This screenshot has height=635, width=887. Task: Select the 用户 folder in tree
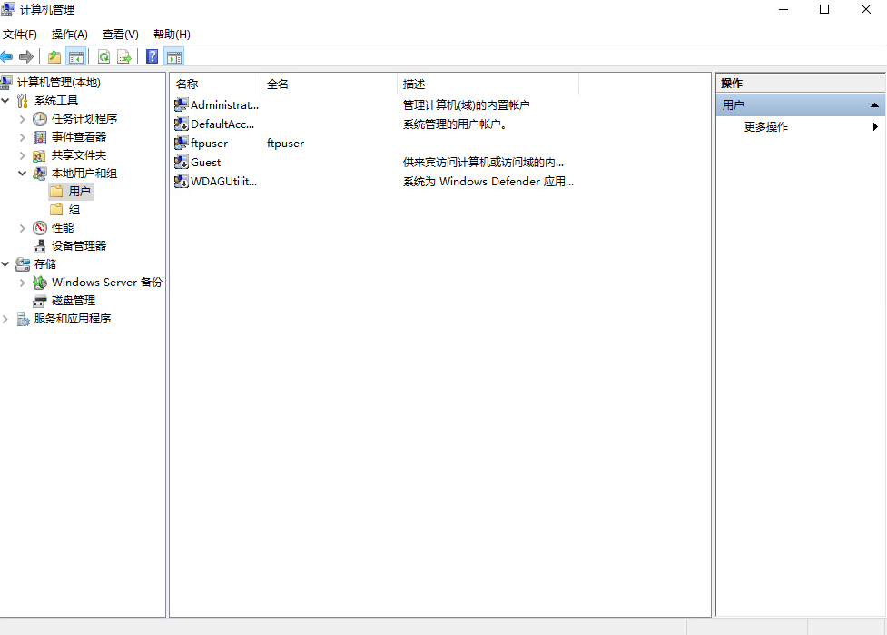(72, 192)
